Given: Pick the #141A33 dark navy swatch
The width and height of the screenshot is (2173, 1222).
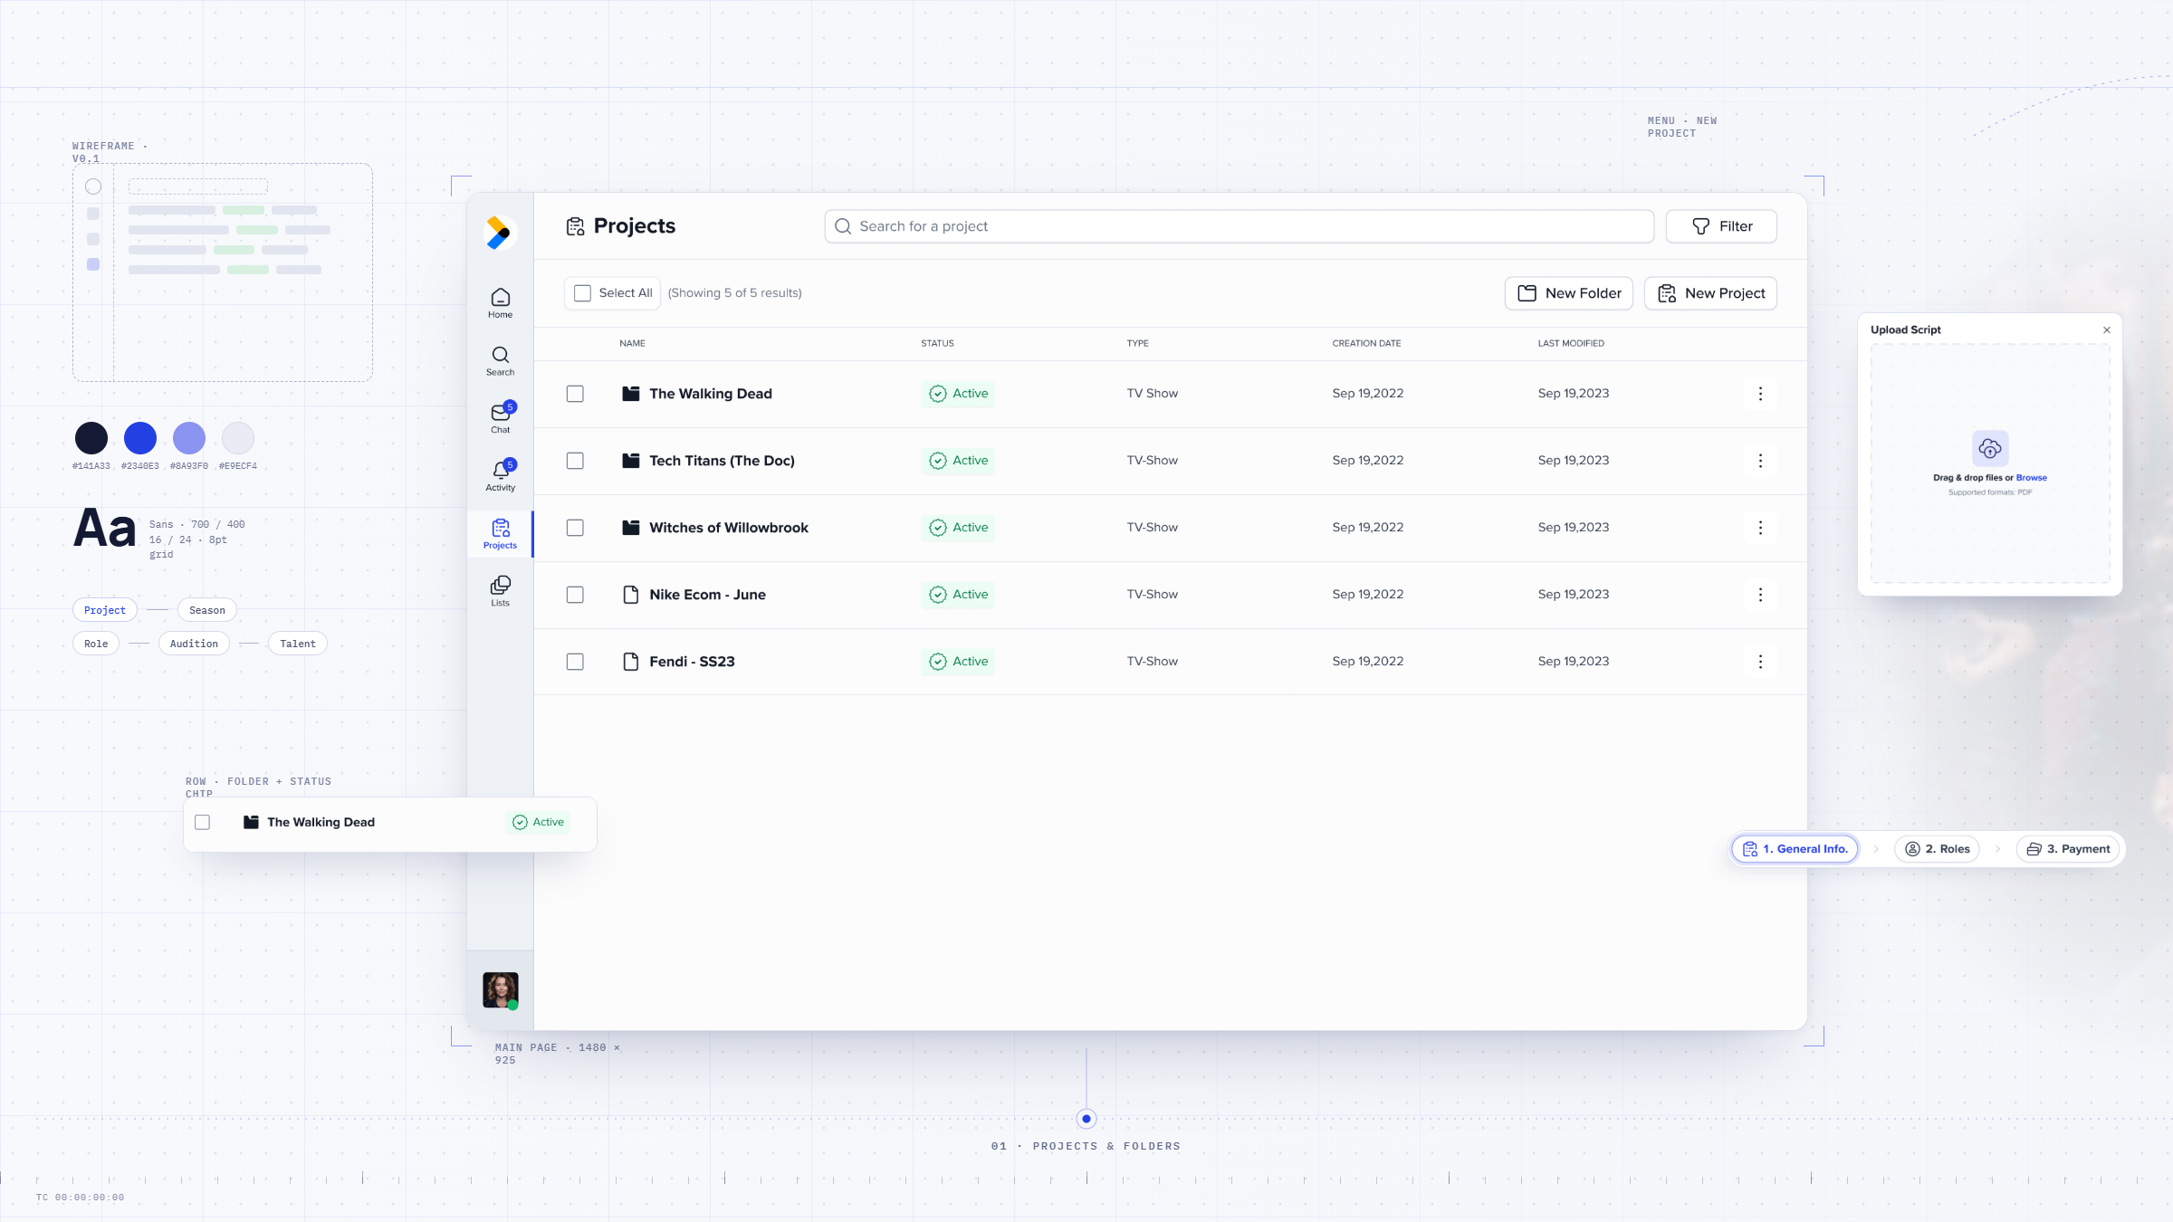Looking at the screenshot, I should point(91,438).
